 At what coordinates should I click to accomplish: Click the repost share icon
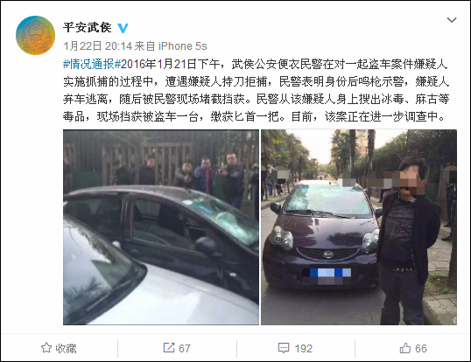[x=168, y=348]
